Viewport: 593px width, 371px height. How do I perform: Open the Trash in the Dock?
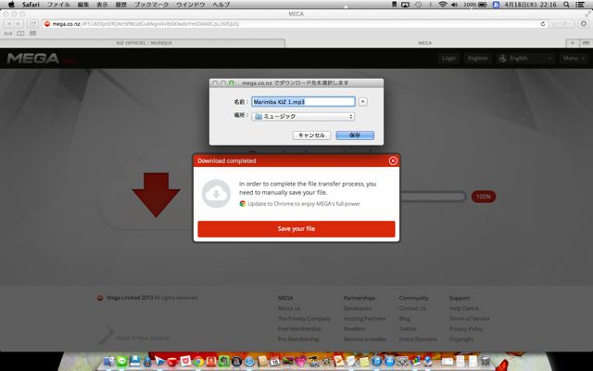tap(486, 362)
